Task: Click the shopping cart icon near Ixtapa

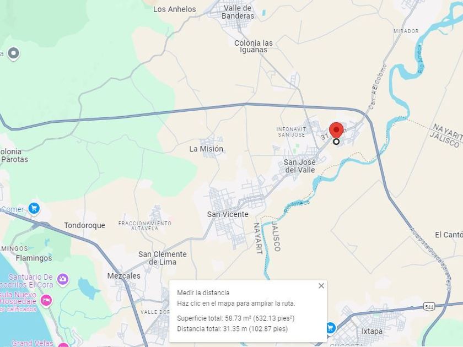Action: pyautogui.click(x=331, y=328)
